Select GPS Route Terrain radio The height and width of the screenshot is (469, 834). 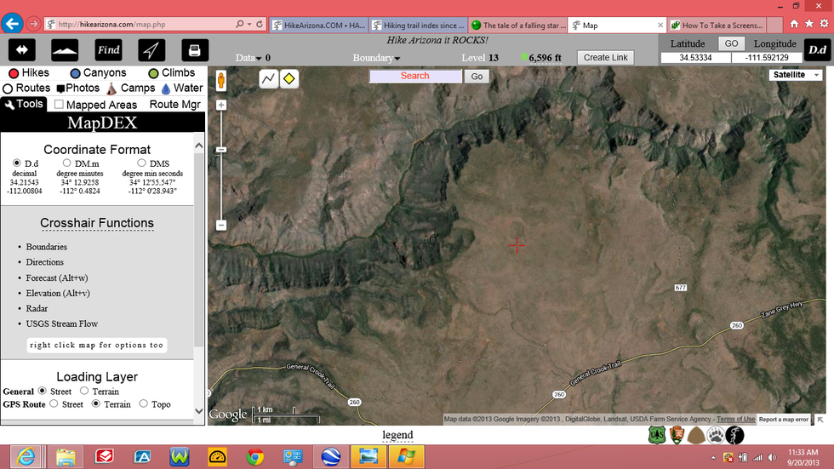[95, 403]
